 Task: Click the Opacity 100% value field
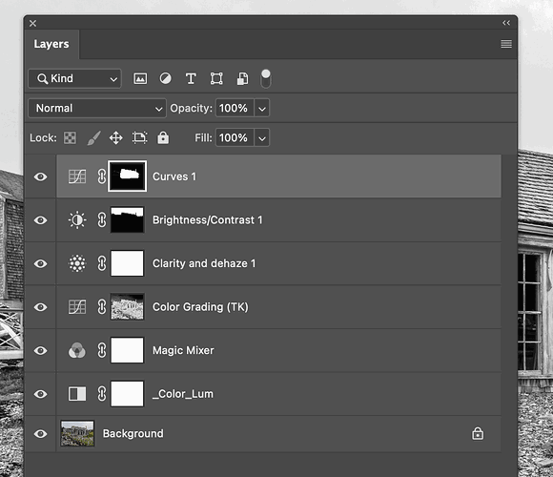click(235, 108)
